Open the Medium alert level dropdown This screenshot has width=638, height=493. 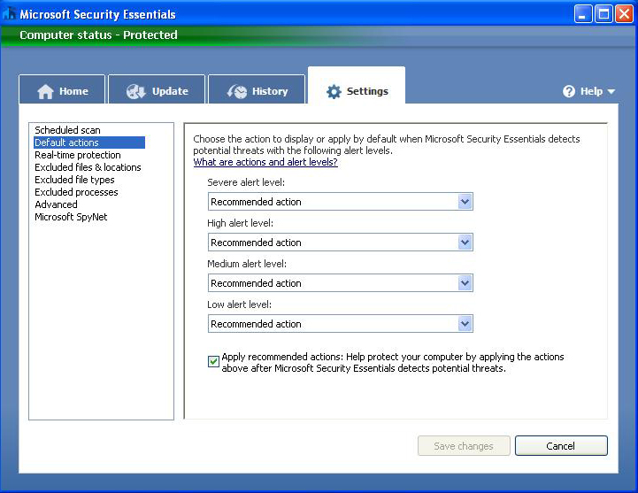click(x=465, y=283)
